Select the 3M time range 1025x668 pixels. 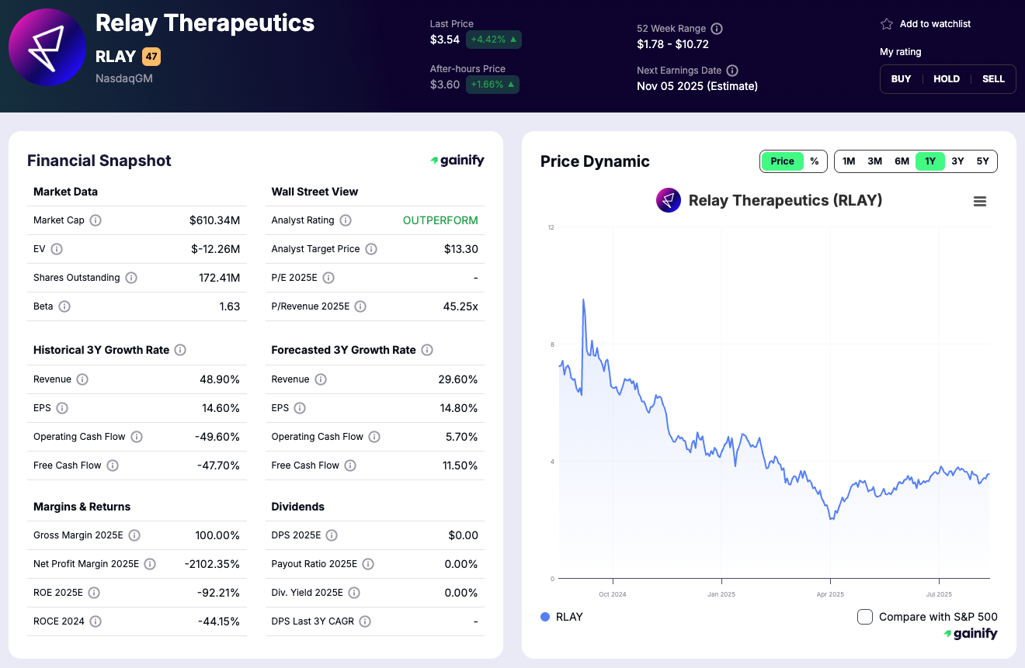[875, 161]
